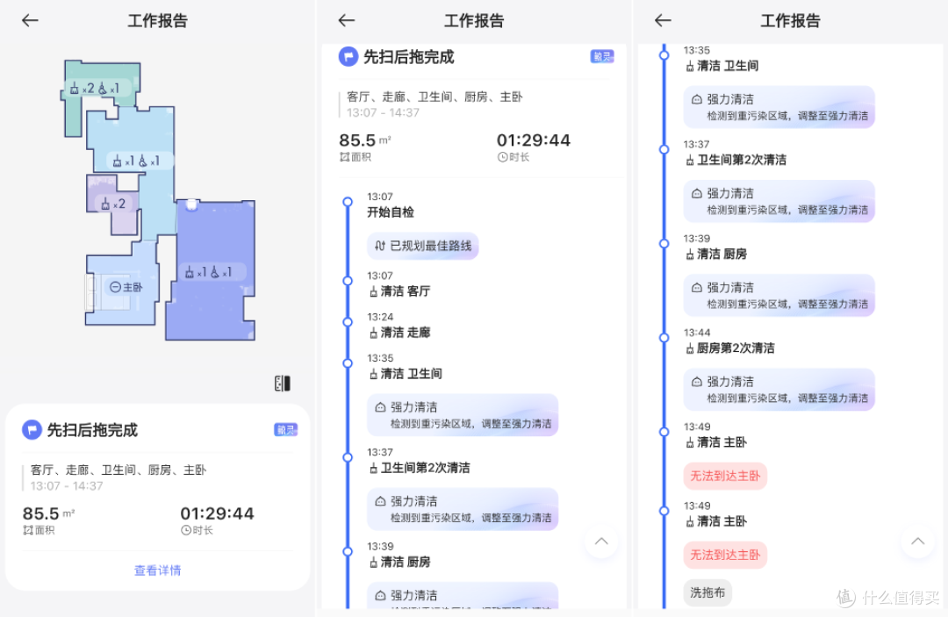Tap the 先扫后拖完成 heading in the middle panel
This screenshot has width=948, height=617.
(x=409, y=57)
